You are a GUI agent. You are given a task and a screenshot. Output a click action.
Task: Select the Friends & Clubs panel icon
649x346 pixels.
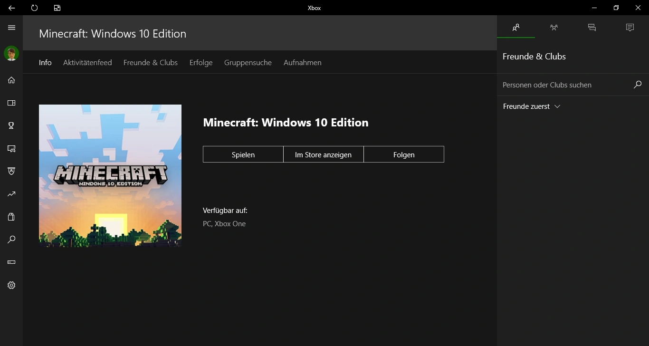pos(516,28)
